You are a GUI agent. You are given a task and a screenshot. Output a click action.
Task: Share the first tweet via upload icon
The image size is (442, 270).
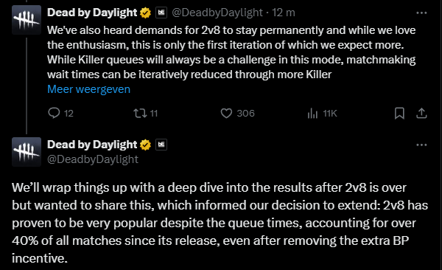[x=421, y=114]
